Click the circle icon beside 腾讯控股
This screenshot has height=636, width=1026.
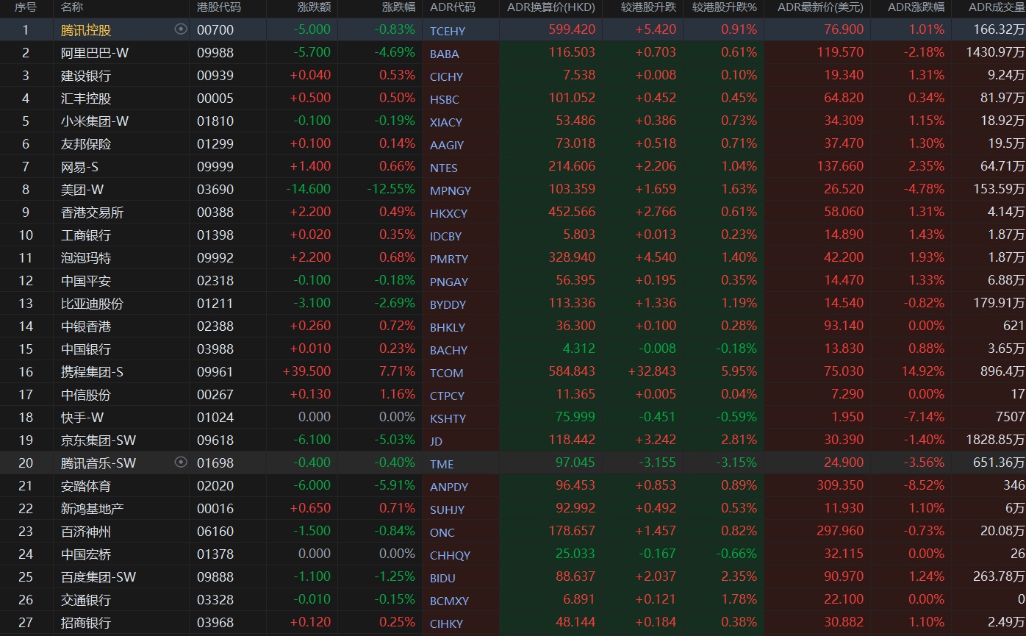pyautogui.click(x=181, y=29)
